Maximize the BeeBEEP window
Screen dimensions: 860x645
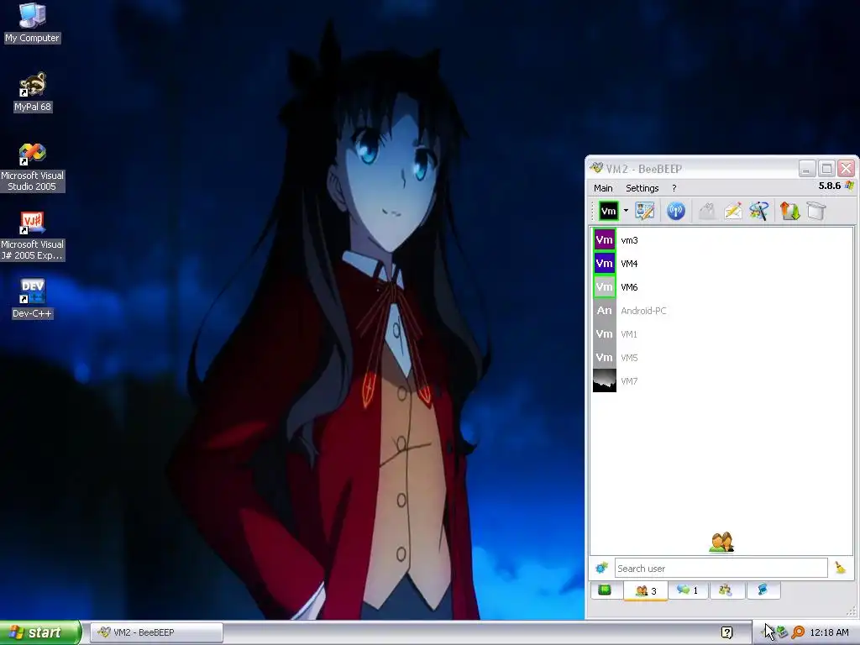[826, 168]
